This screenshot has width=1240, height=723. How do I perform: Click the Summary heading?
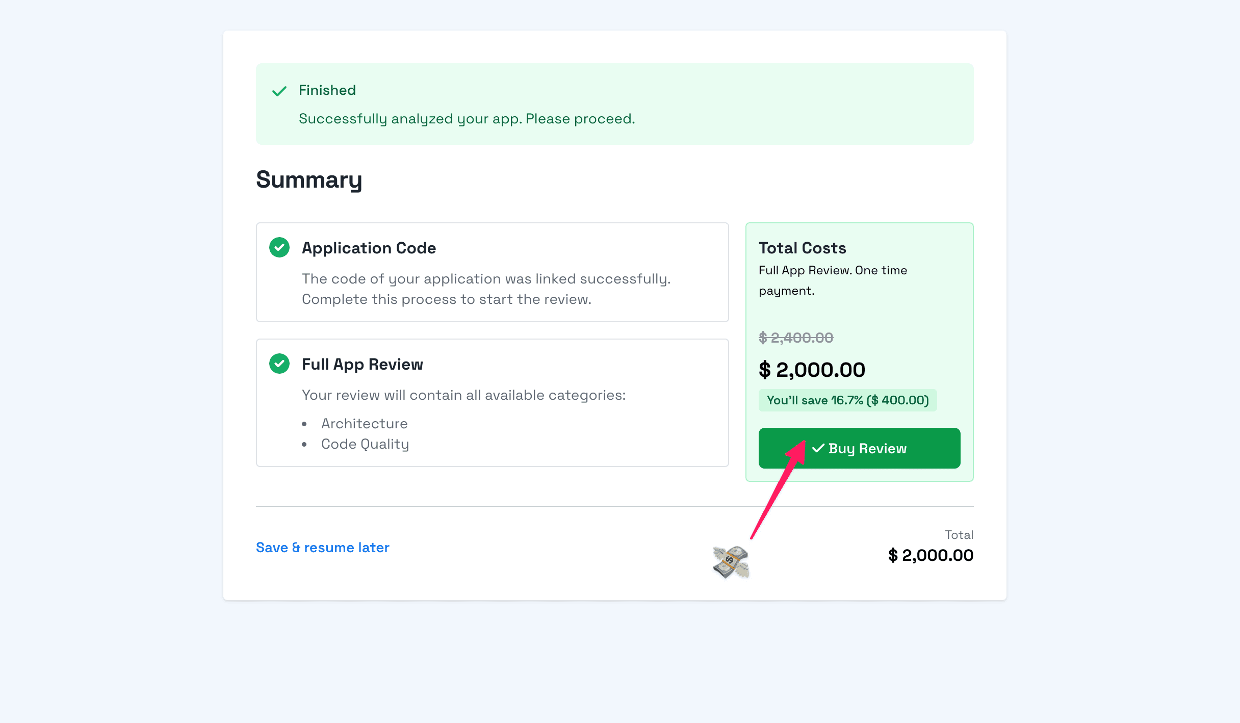pyautogui.click(x=309, y=179)
